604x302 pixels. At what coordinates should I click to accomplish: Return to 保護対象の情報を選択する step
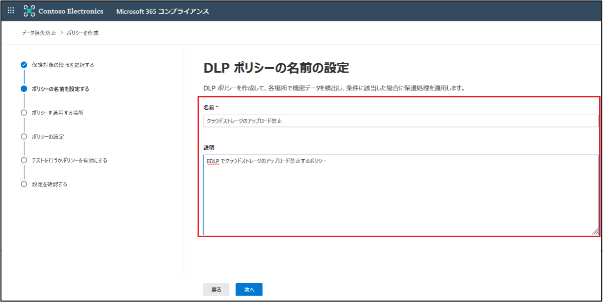click(63, 65)
